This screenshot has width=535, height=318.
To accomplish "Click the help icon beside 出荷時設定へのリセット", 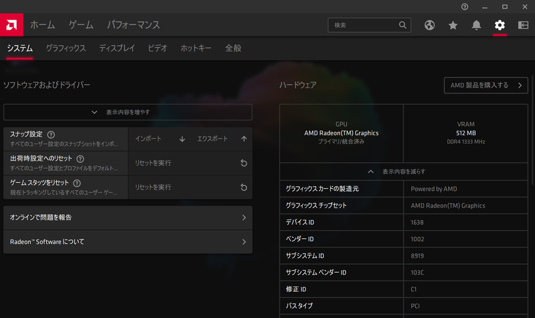I will pyautogui.click(x=80, y=159).
